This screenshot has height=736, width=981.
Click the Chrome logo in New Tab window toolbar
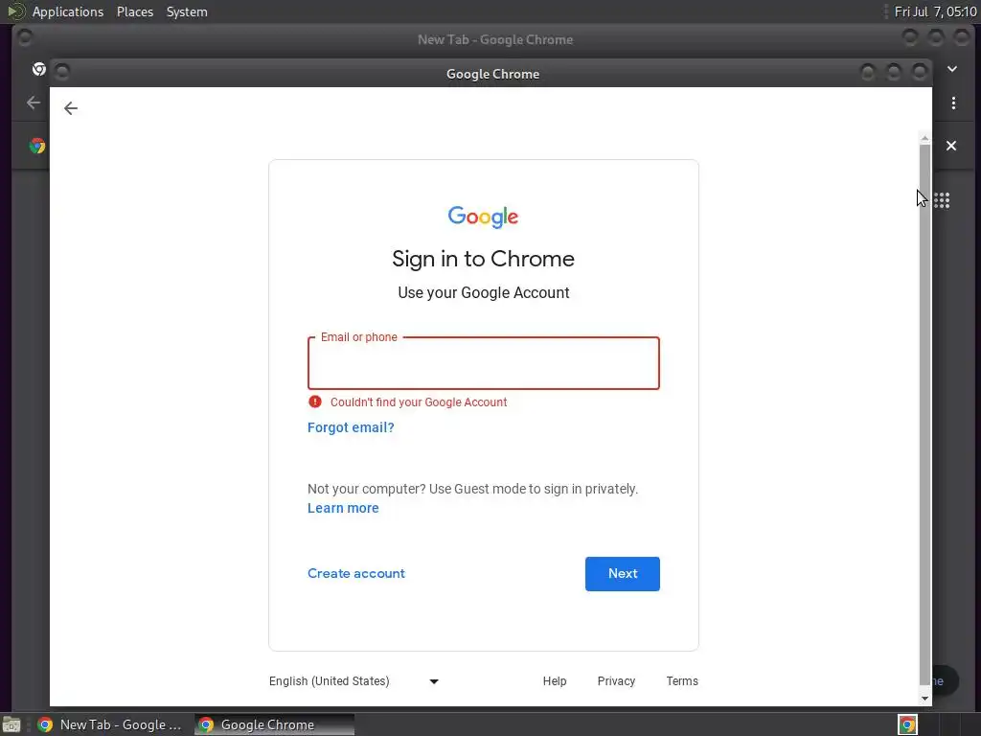point(37,146)
